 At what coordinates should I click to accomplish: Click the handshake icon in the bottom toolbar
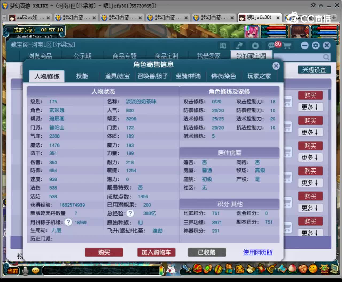tap(303, 269)
